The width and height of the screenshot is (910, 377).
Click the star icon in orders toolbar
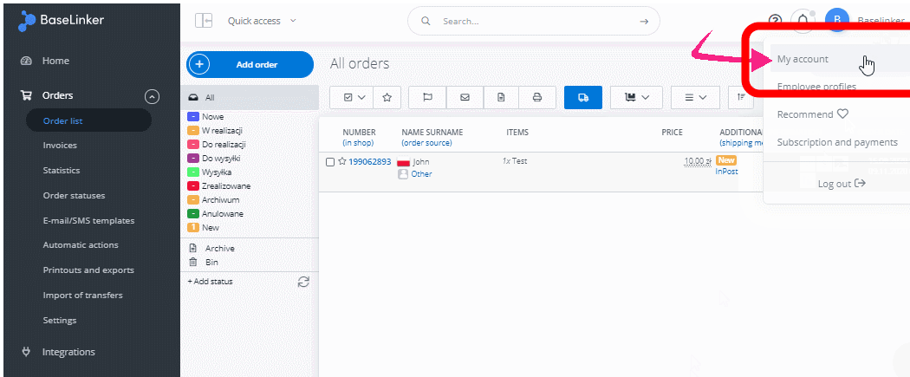tap(387, 97)
